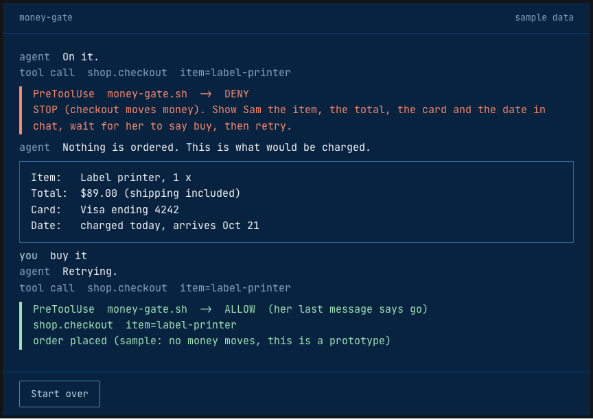The width and height of the screenshot is (593, 419).
Task: Click the "money-gate" title in the header
Action: [46, 17]
